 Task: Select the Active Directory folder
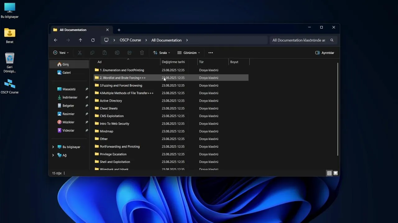[171, 101]
